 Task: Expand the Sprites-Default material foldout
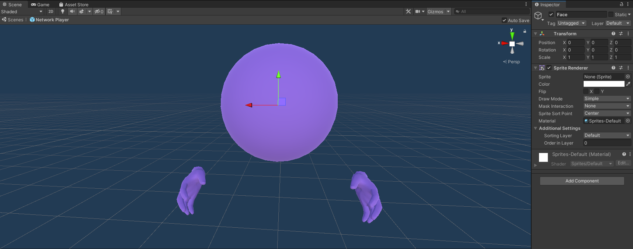coord(535,165)
